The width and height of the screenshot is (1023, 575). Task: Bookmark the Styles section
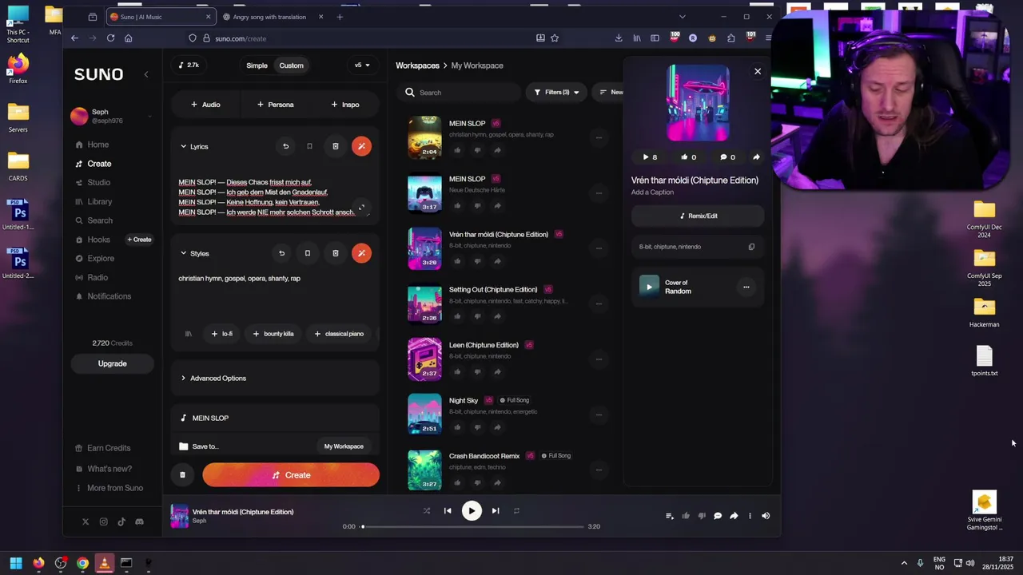click(x=308, y=253)
